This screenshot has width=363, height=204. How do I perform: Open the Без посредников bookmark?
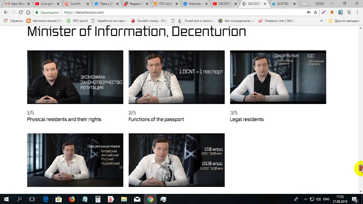tap(237, 21)
